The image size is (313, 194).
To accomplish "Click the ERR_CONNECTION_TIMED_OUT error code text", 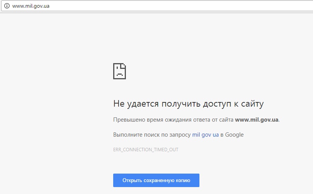I will pyautogui.click(x=146, y=150).
